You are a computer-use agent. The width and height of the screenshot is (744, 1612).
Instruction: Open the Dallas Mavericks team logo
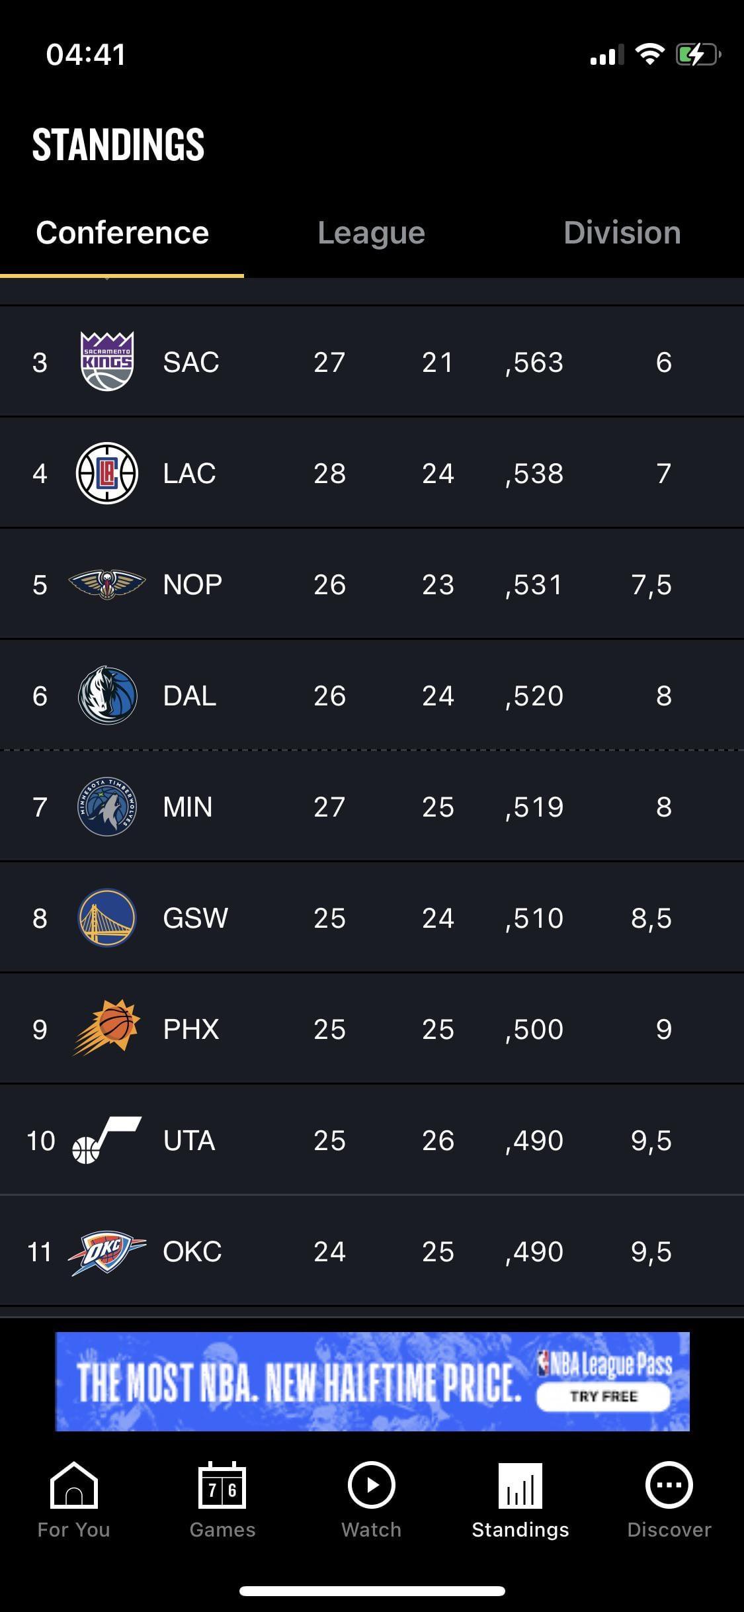(107, 695)
